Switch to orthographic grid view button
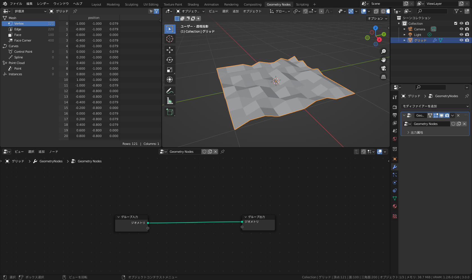Image resolution: width=472 pixels, height=280 pixels. pos(383,77)
